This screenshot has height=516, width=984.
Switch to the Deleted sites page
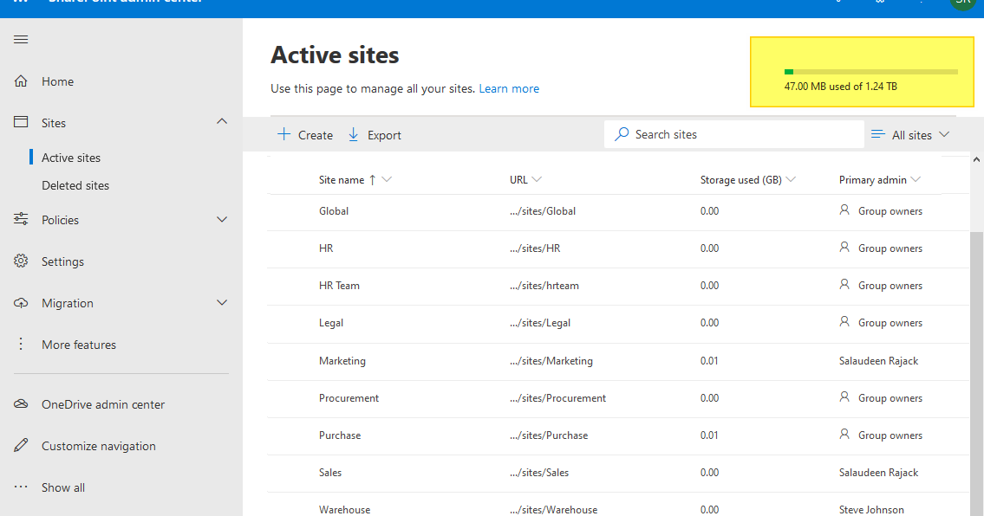pyautogui.click(x=76, y=184)
